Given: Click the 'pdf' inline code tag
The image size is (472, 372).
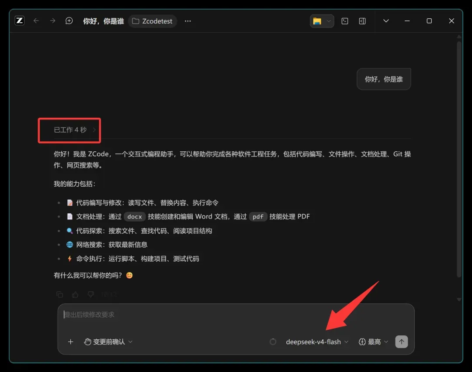Looking at the screenshot, I should (x=258, y=217).
